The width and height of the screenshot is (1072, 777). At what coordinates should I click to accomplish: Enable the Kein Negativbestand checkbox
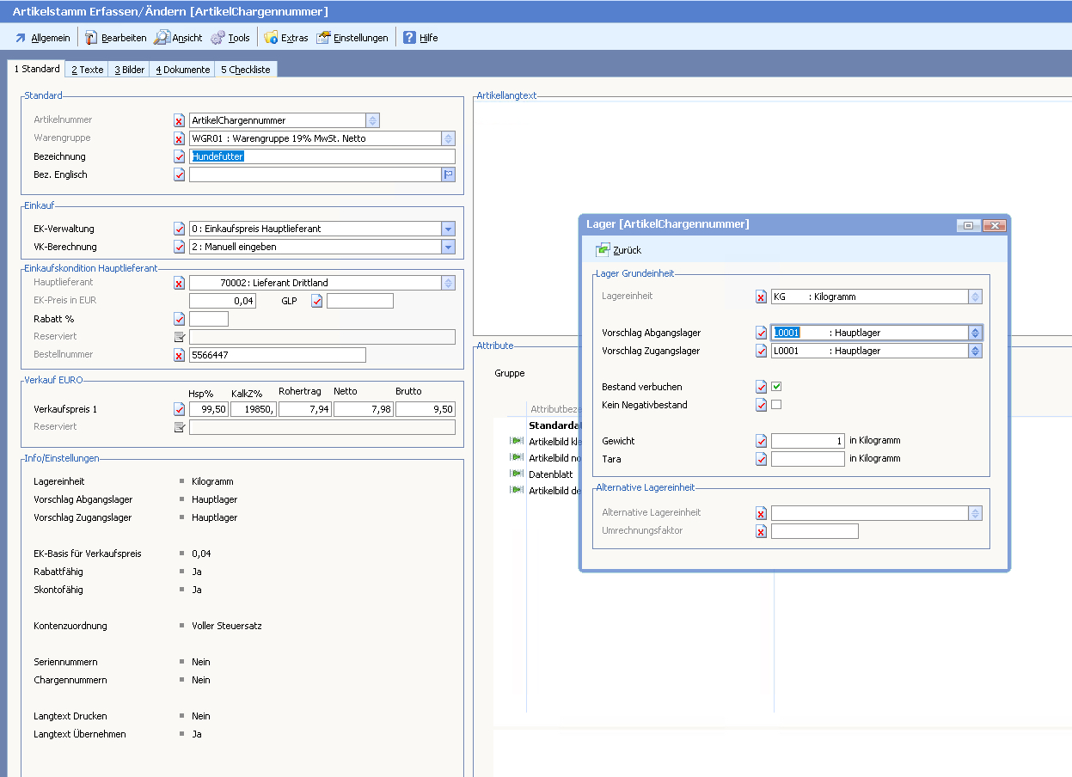776,405
